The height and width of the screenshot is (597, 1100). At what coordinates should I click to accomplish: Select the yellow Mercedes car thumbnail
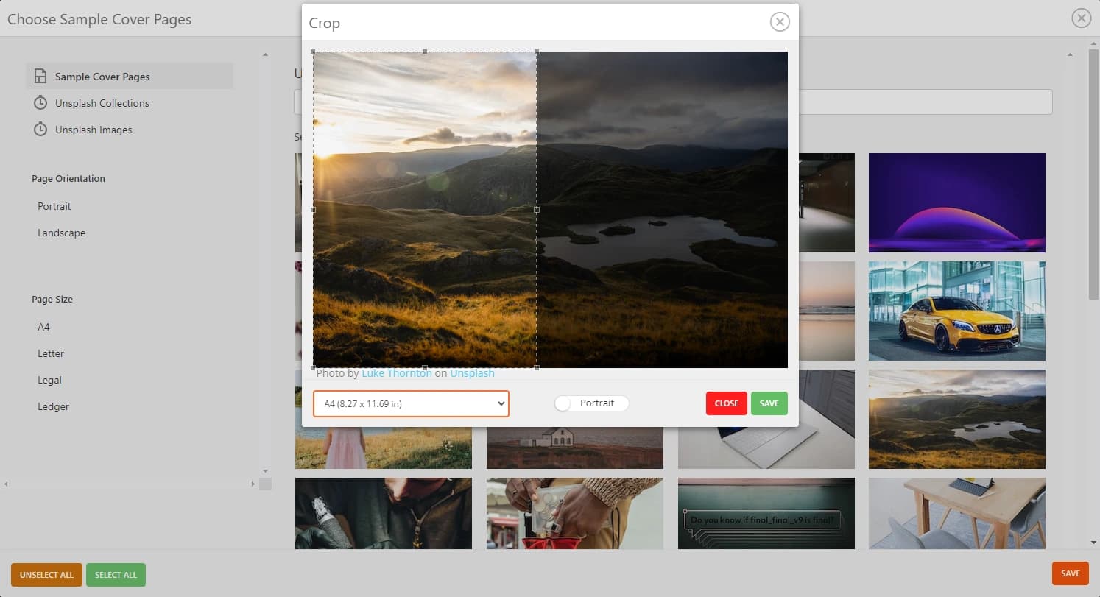pyautogui.click(x=956, y=311)
